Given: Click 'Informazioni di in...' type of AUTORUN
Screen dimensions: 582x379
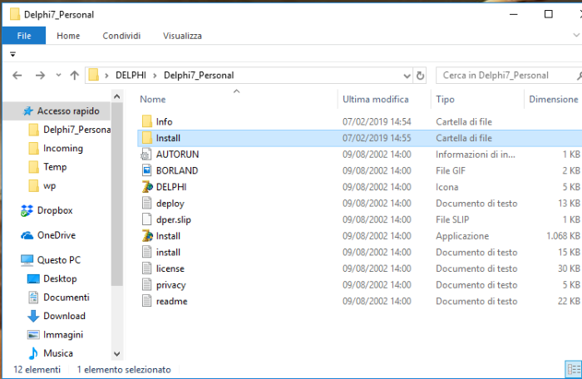Looking at the screenshot, I should click(475, 154).
